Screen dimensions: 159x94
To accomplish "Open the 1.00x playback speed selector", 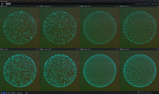I will point(26,93).
